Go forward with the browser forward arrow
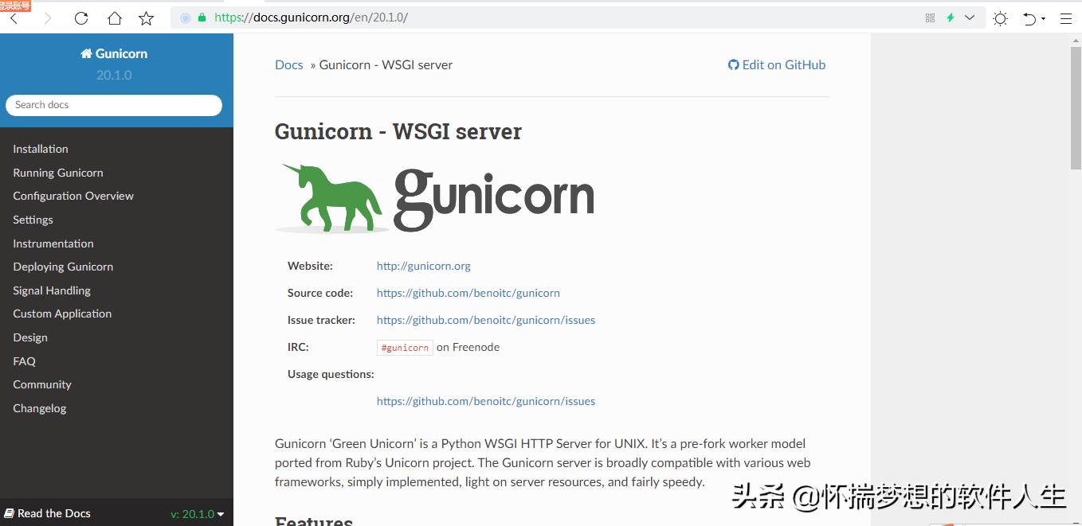The image size is (1082, 526). click(47, 18)
